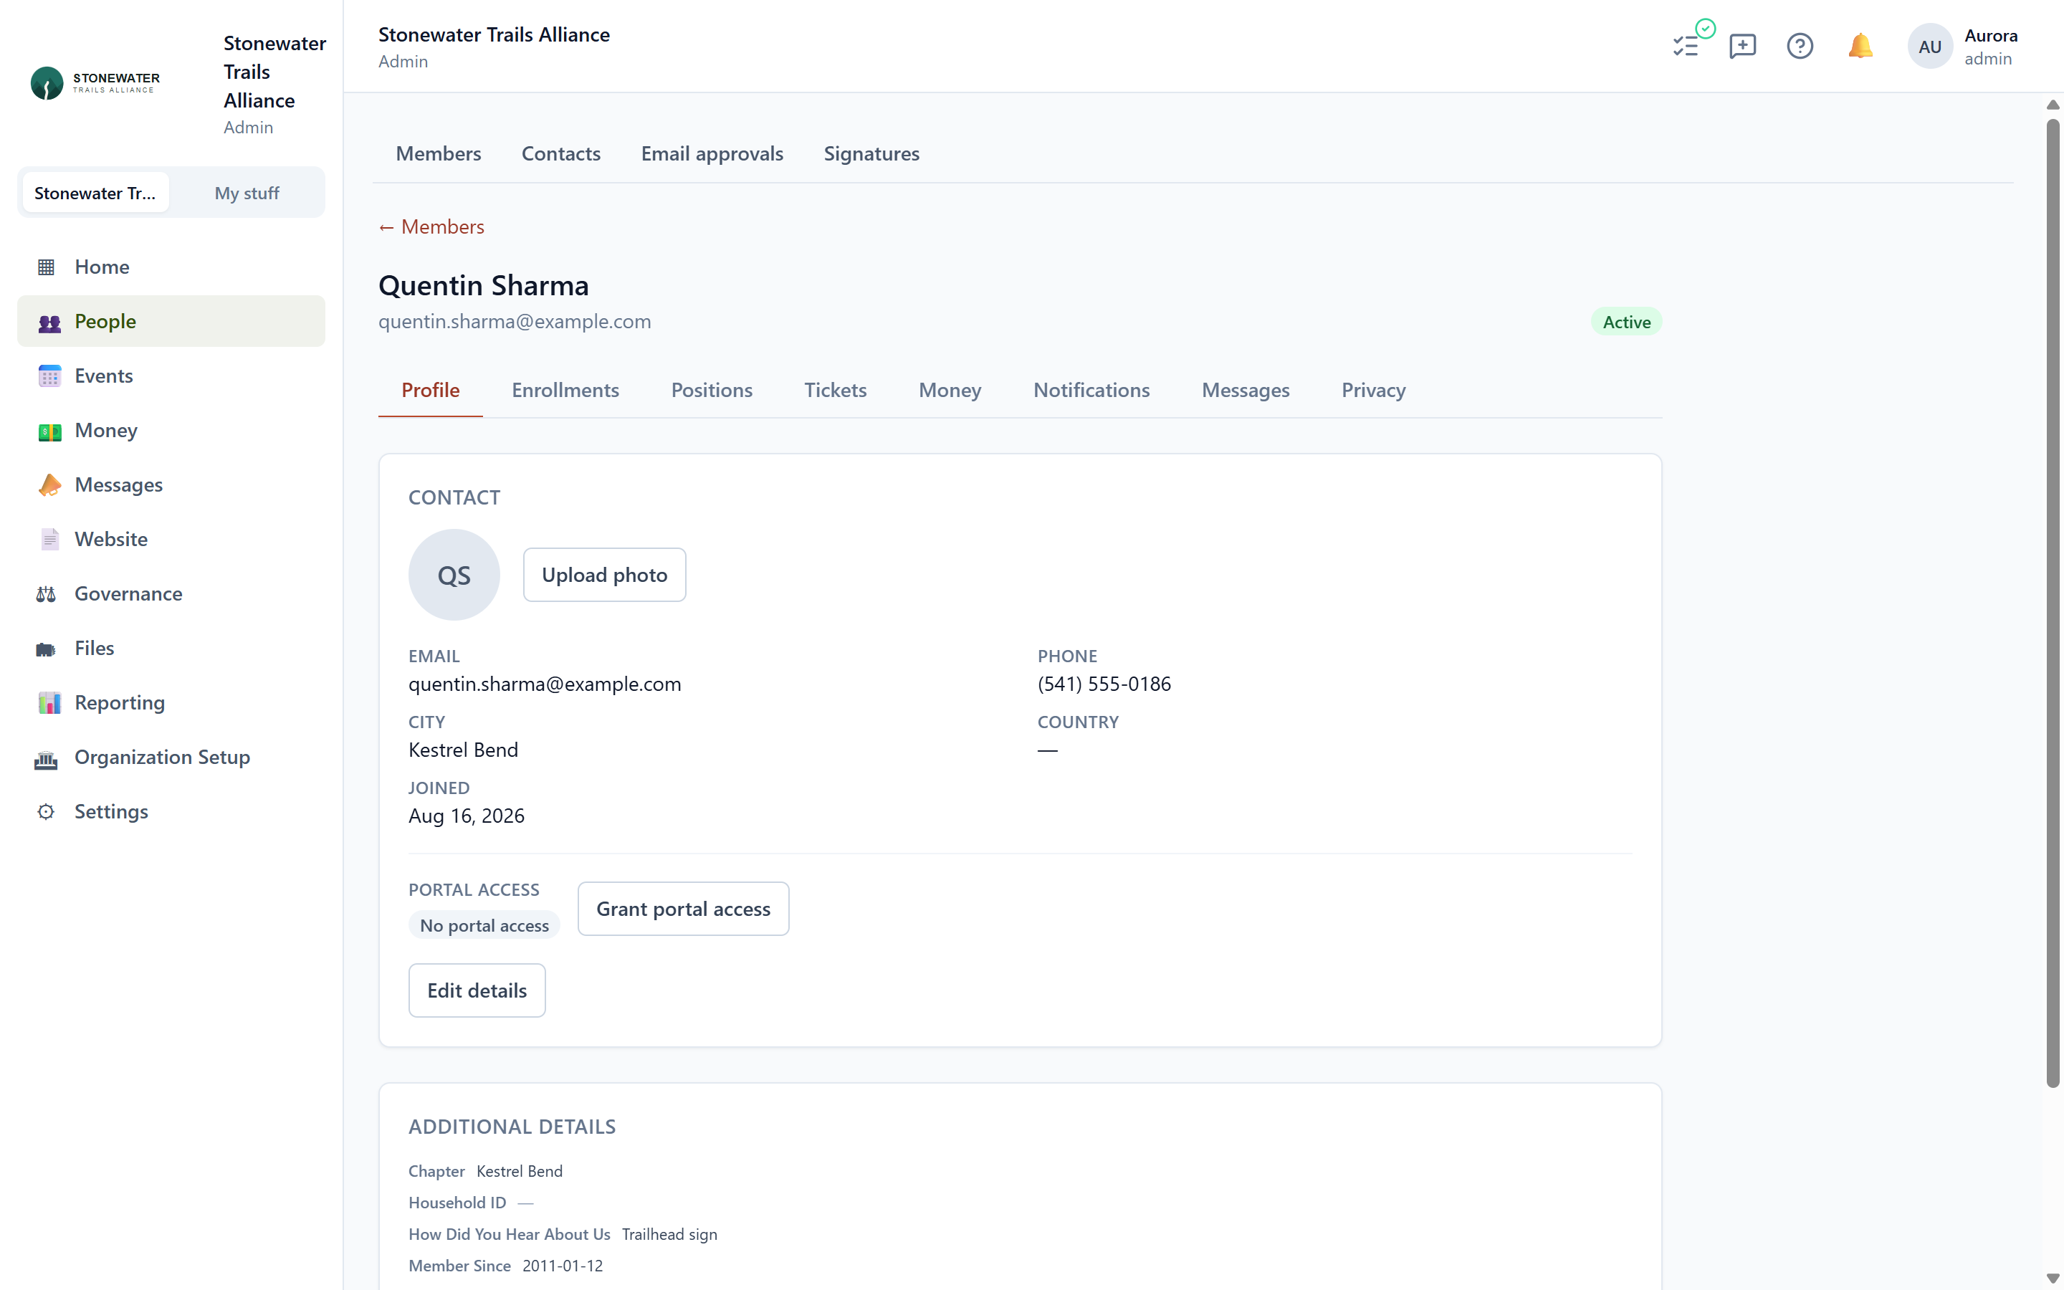Screen dimensions: 2064x1290
Task: Click the Chapter value Kestrel Bend
Action: 520,1172
